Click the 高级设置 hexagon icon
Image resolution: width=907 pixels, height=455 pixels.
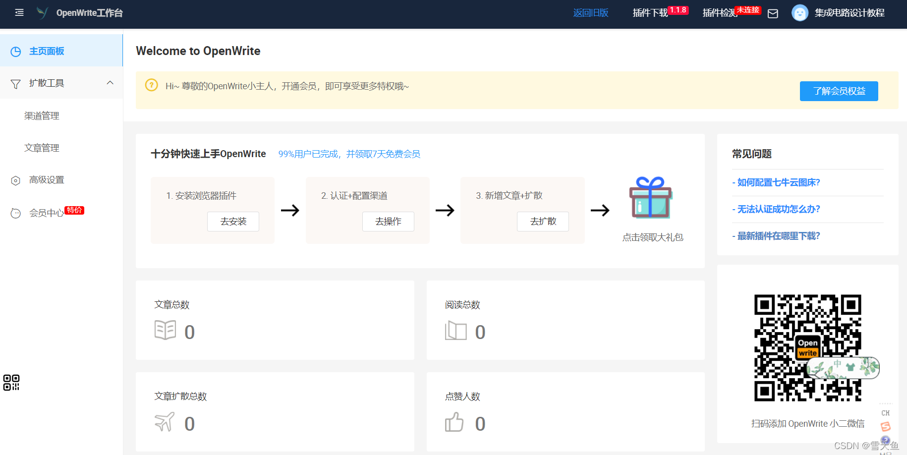(x=16, y=180)
